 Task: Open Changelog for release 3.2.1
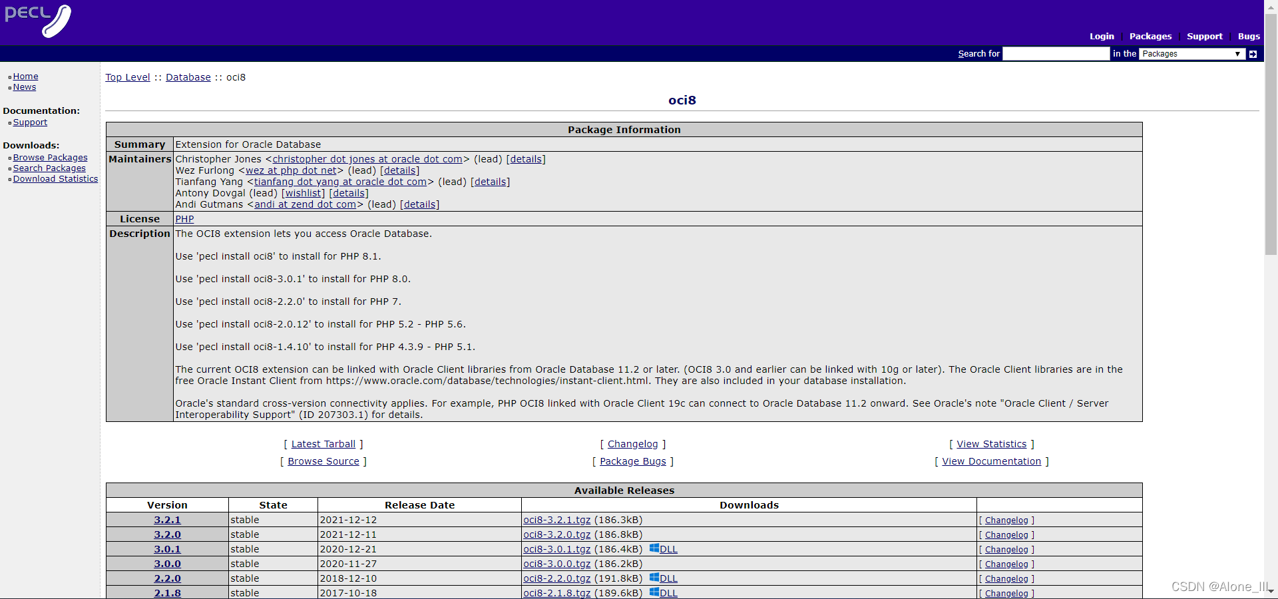1006,520
